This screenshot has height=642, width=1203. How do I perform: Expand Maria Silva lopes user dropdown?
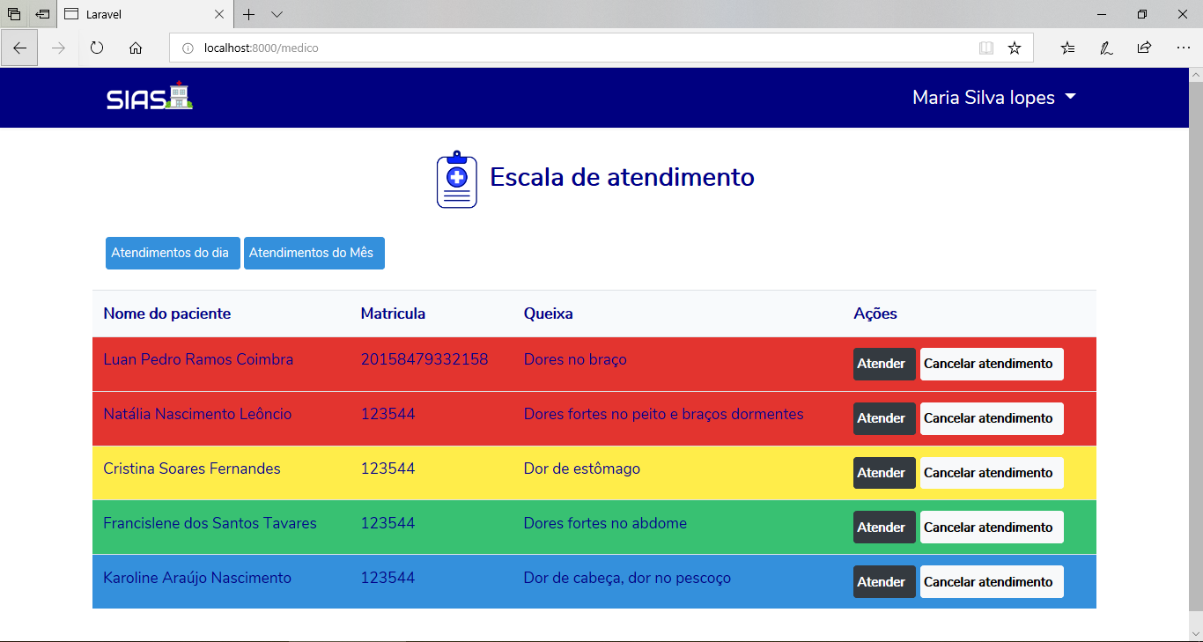994,98
